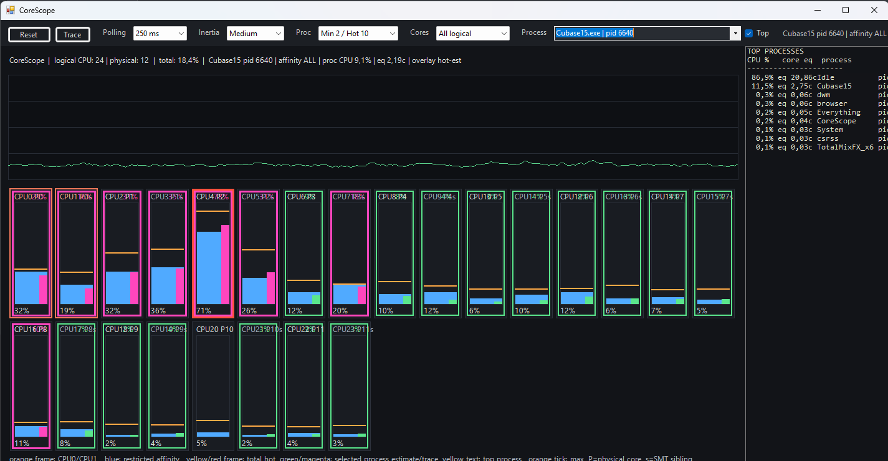
Task: Select the CPU18 tile showing 2%
Action: pos(122,386)
